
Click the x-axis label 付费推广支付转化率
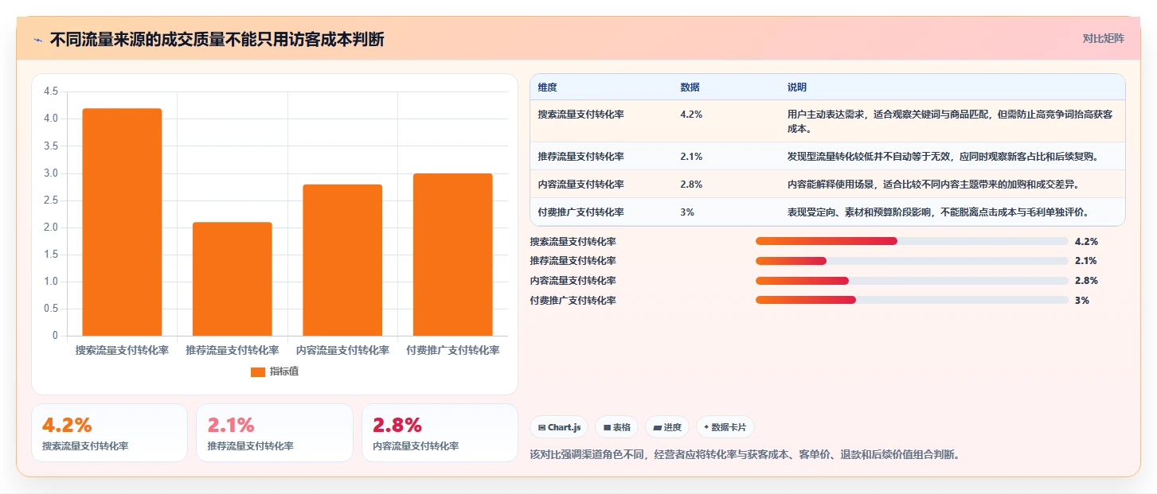[x=452, y=350]
